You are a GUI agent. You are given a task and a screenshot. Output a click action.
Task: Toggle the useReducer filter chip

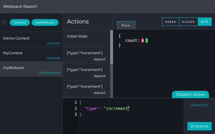tap(45, 22)
